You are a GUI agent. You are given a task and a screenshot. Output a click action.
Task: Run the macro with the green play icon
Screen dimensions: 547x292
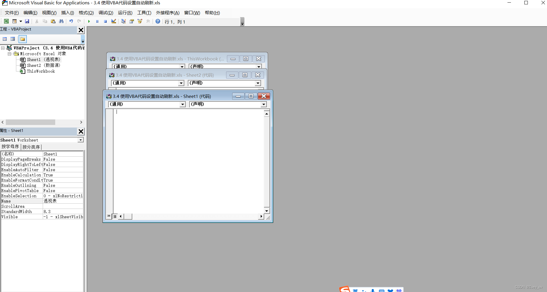[x=89, y=21]
